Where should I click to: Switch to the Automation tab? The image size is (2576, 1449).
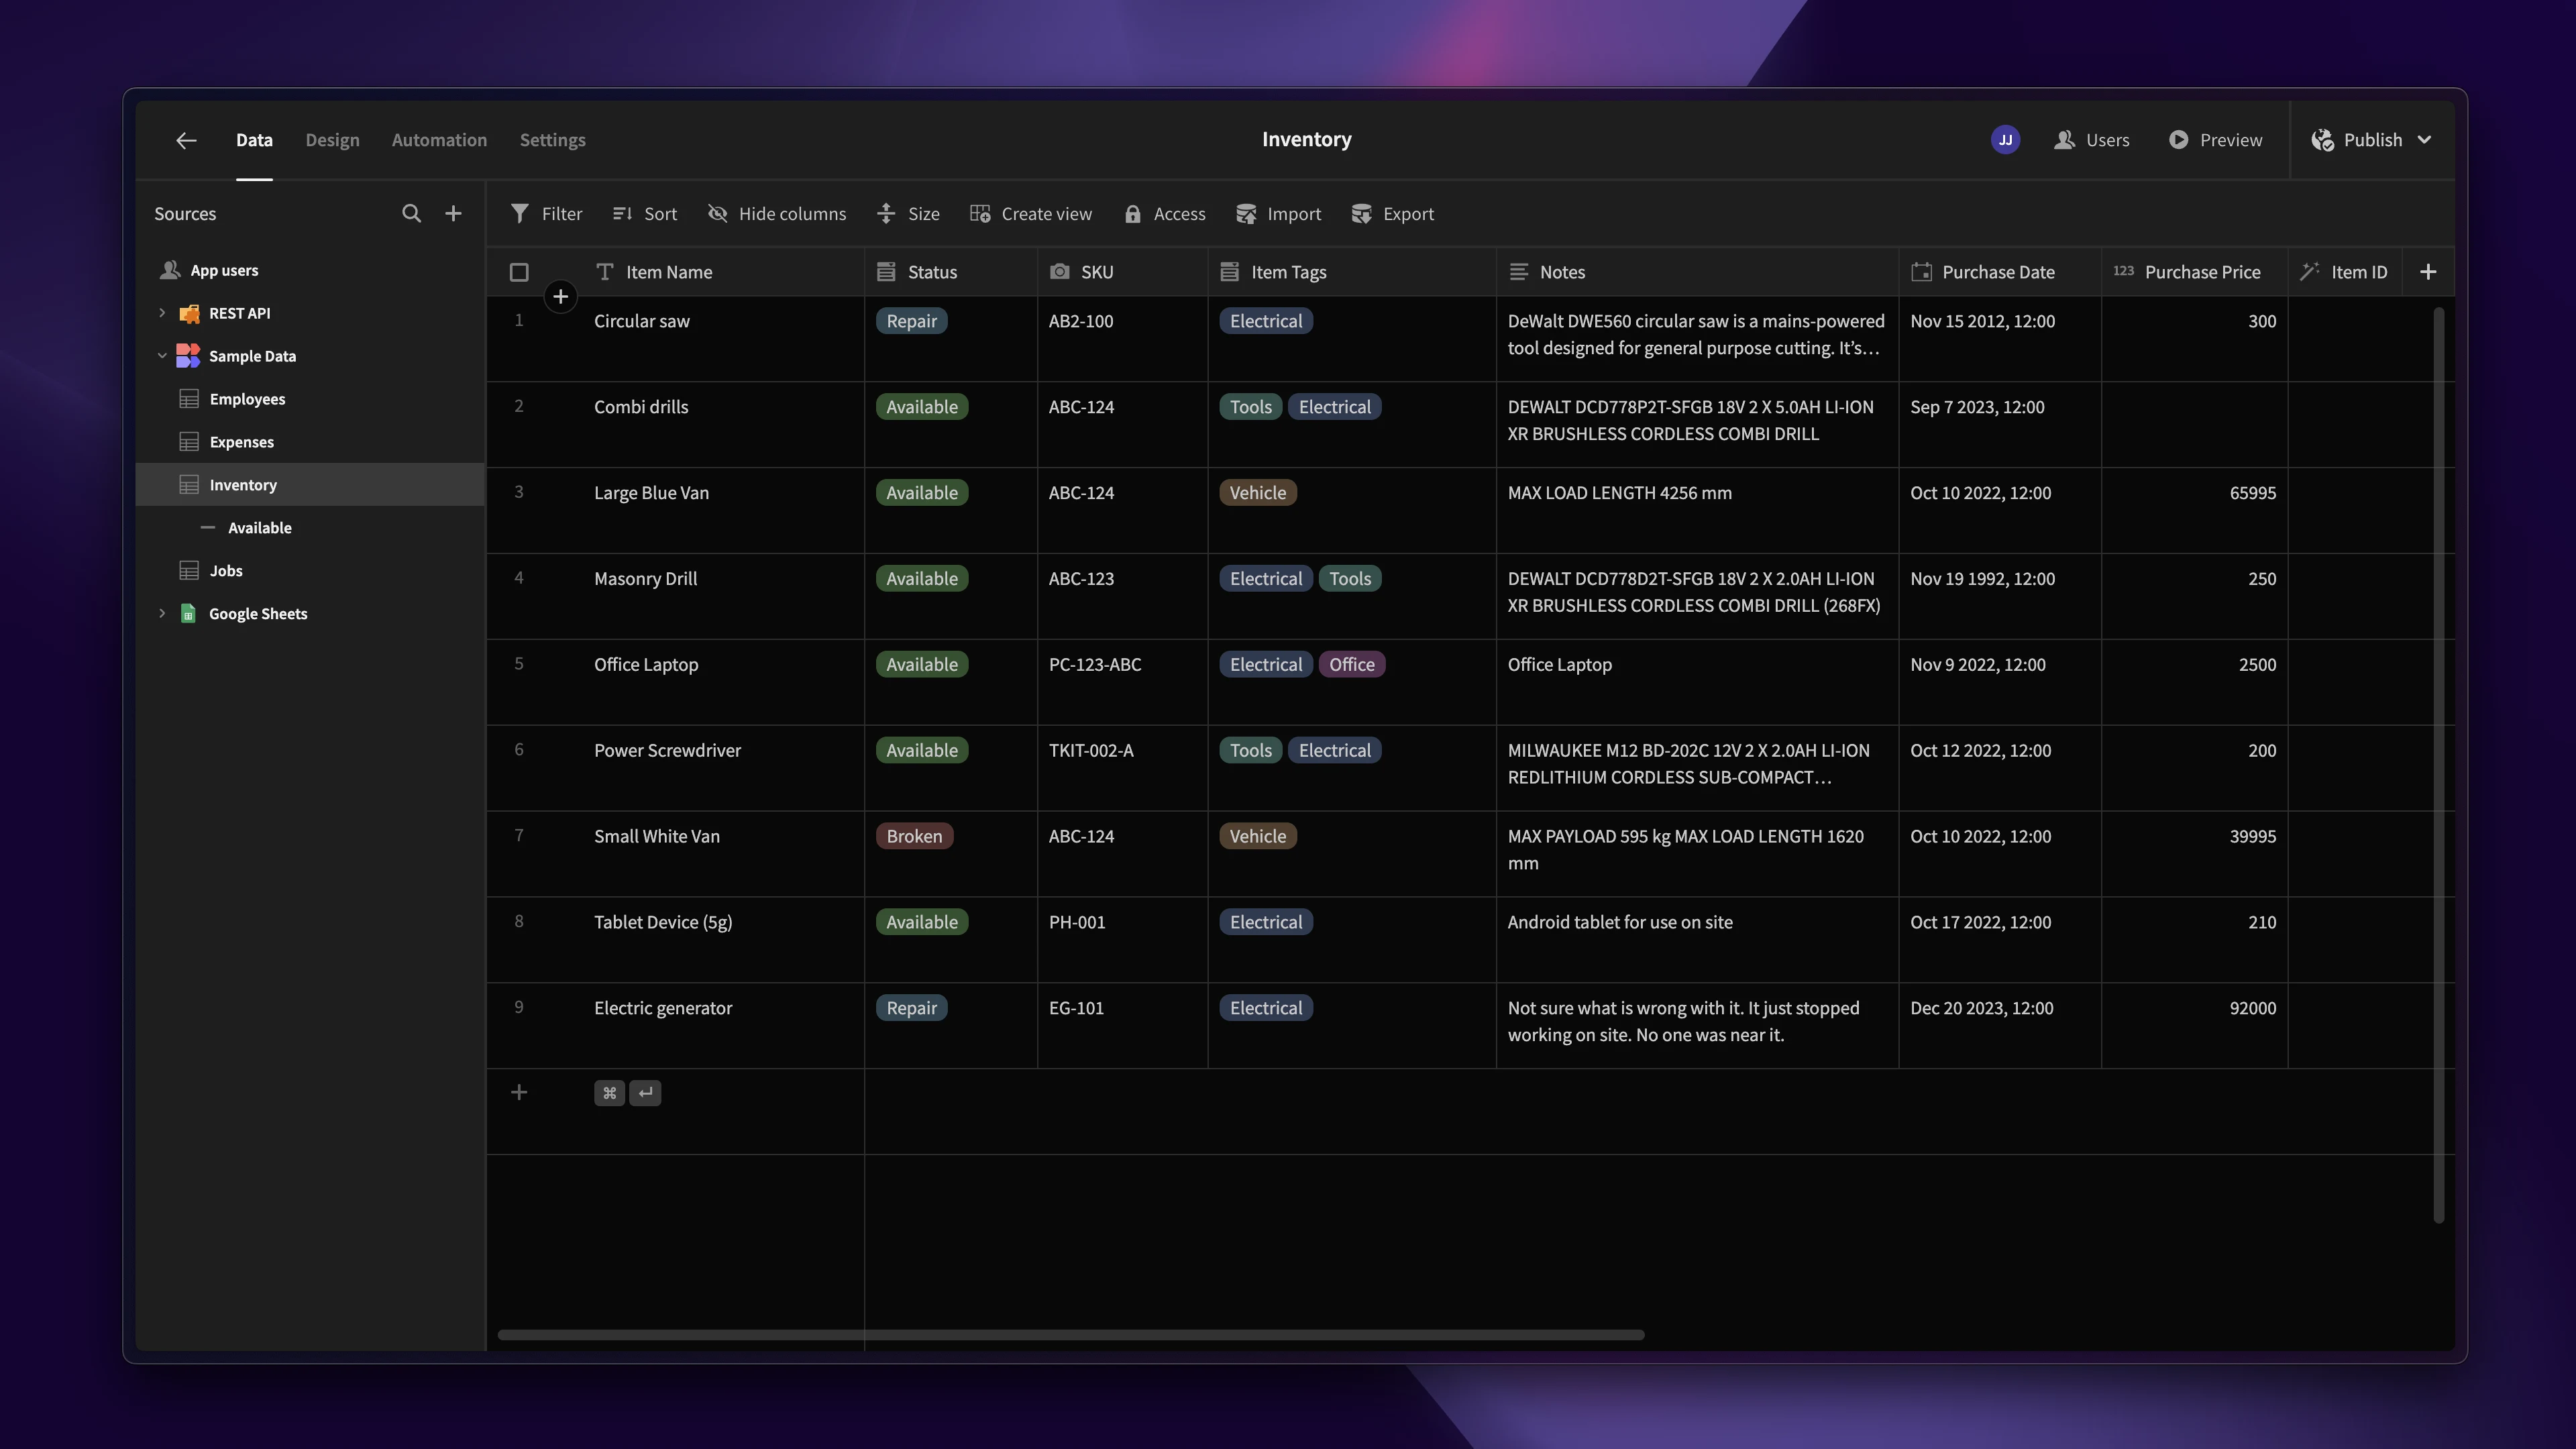pyautogui.click(x=439, y=140)
